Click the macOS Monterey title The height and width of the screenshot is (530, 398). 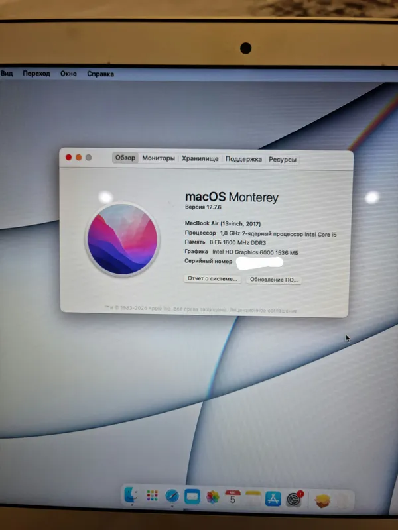coord(232,197)
